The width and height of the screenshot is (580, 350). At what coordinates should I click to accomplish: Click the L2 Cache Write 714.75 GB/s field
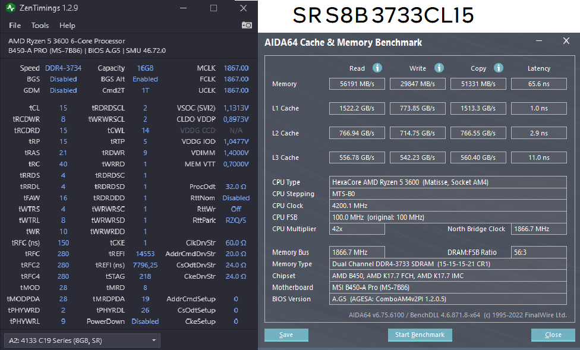pyautogui.click(x=418, y=133)
